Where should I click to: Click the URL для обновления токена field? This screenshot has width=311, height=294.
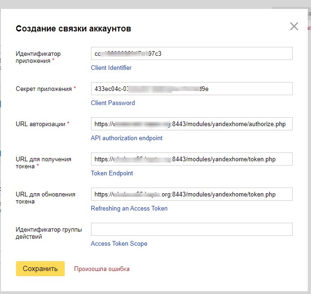[x=191, y=194]
